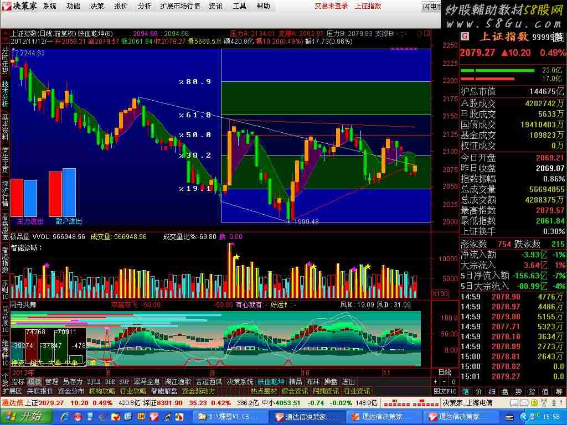Select the ZJLX indicator tab
This screenshot has height=425, width=567.
[93, 382]
